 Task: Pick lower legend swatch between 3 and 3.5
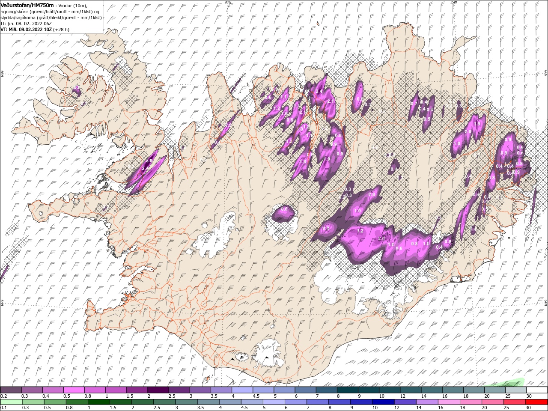(x=186, y=402)
